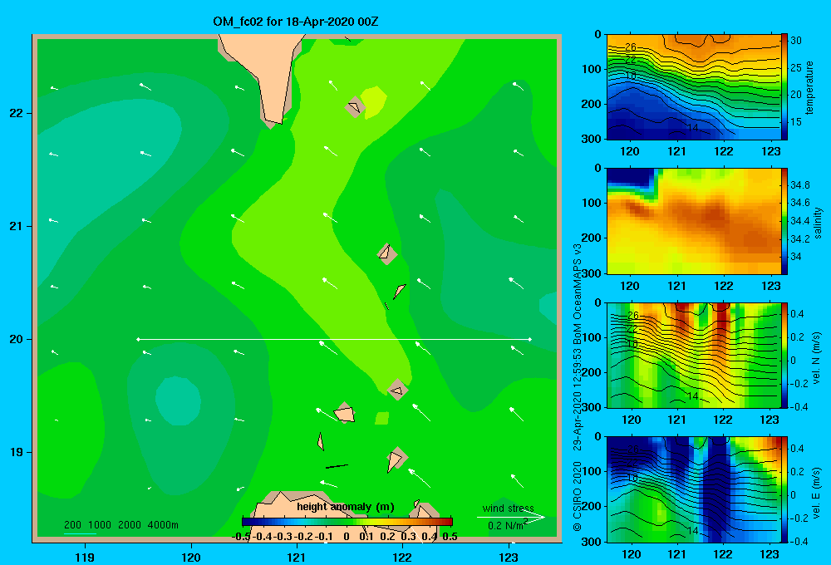The width and height of the screenshot is (831, 565).
Task: Click the salinity colorbar value 34
Action: pos(796,257)
